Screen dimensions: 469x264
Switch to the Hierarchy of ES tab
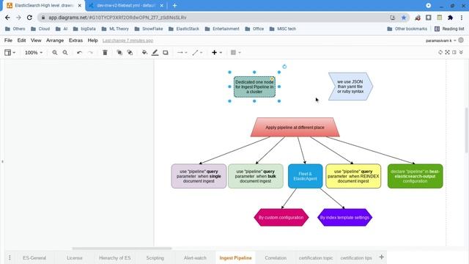pos(115,257)
